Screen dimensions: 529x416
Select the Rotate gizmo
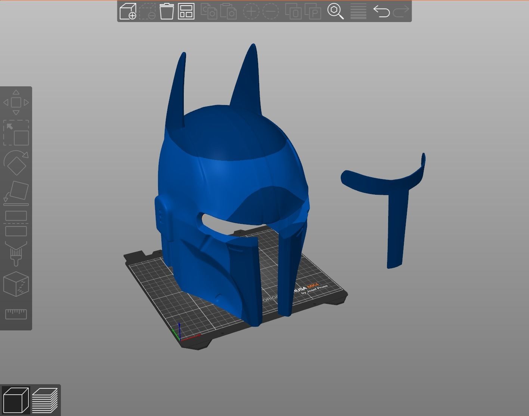pyautogui.click(x=16, y=163)
